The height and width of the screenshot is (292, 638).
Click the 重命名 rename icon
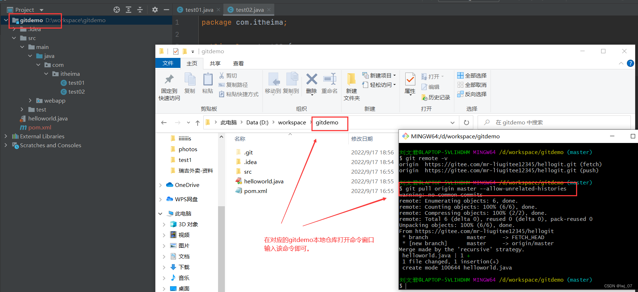point(329,79)
